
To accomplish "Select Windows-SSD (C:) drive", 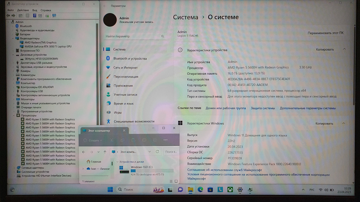I will tap(147, 171).
